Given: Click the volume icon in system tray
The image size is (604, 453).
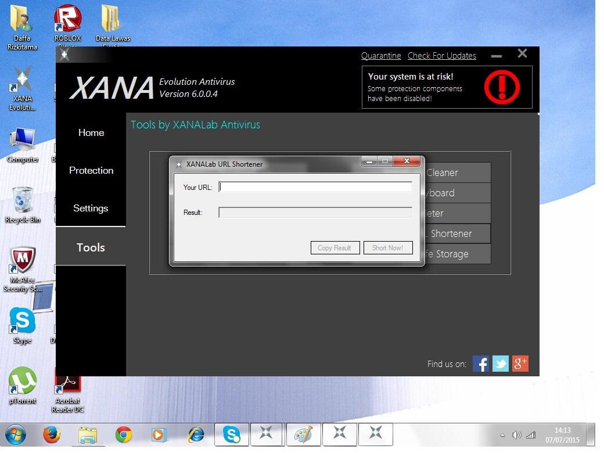Looking at the screenshot, I should [516, 435].
